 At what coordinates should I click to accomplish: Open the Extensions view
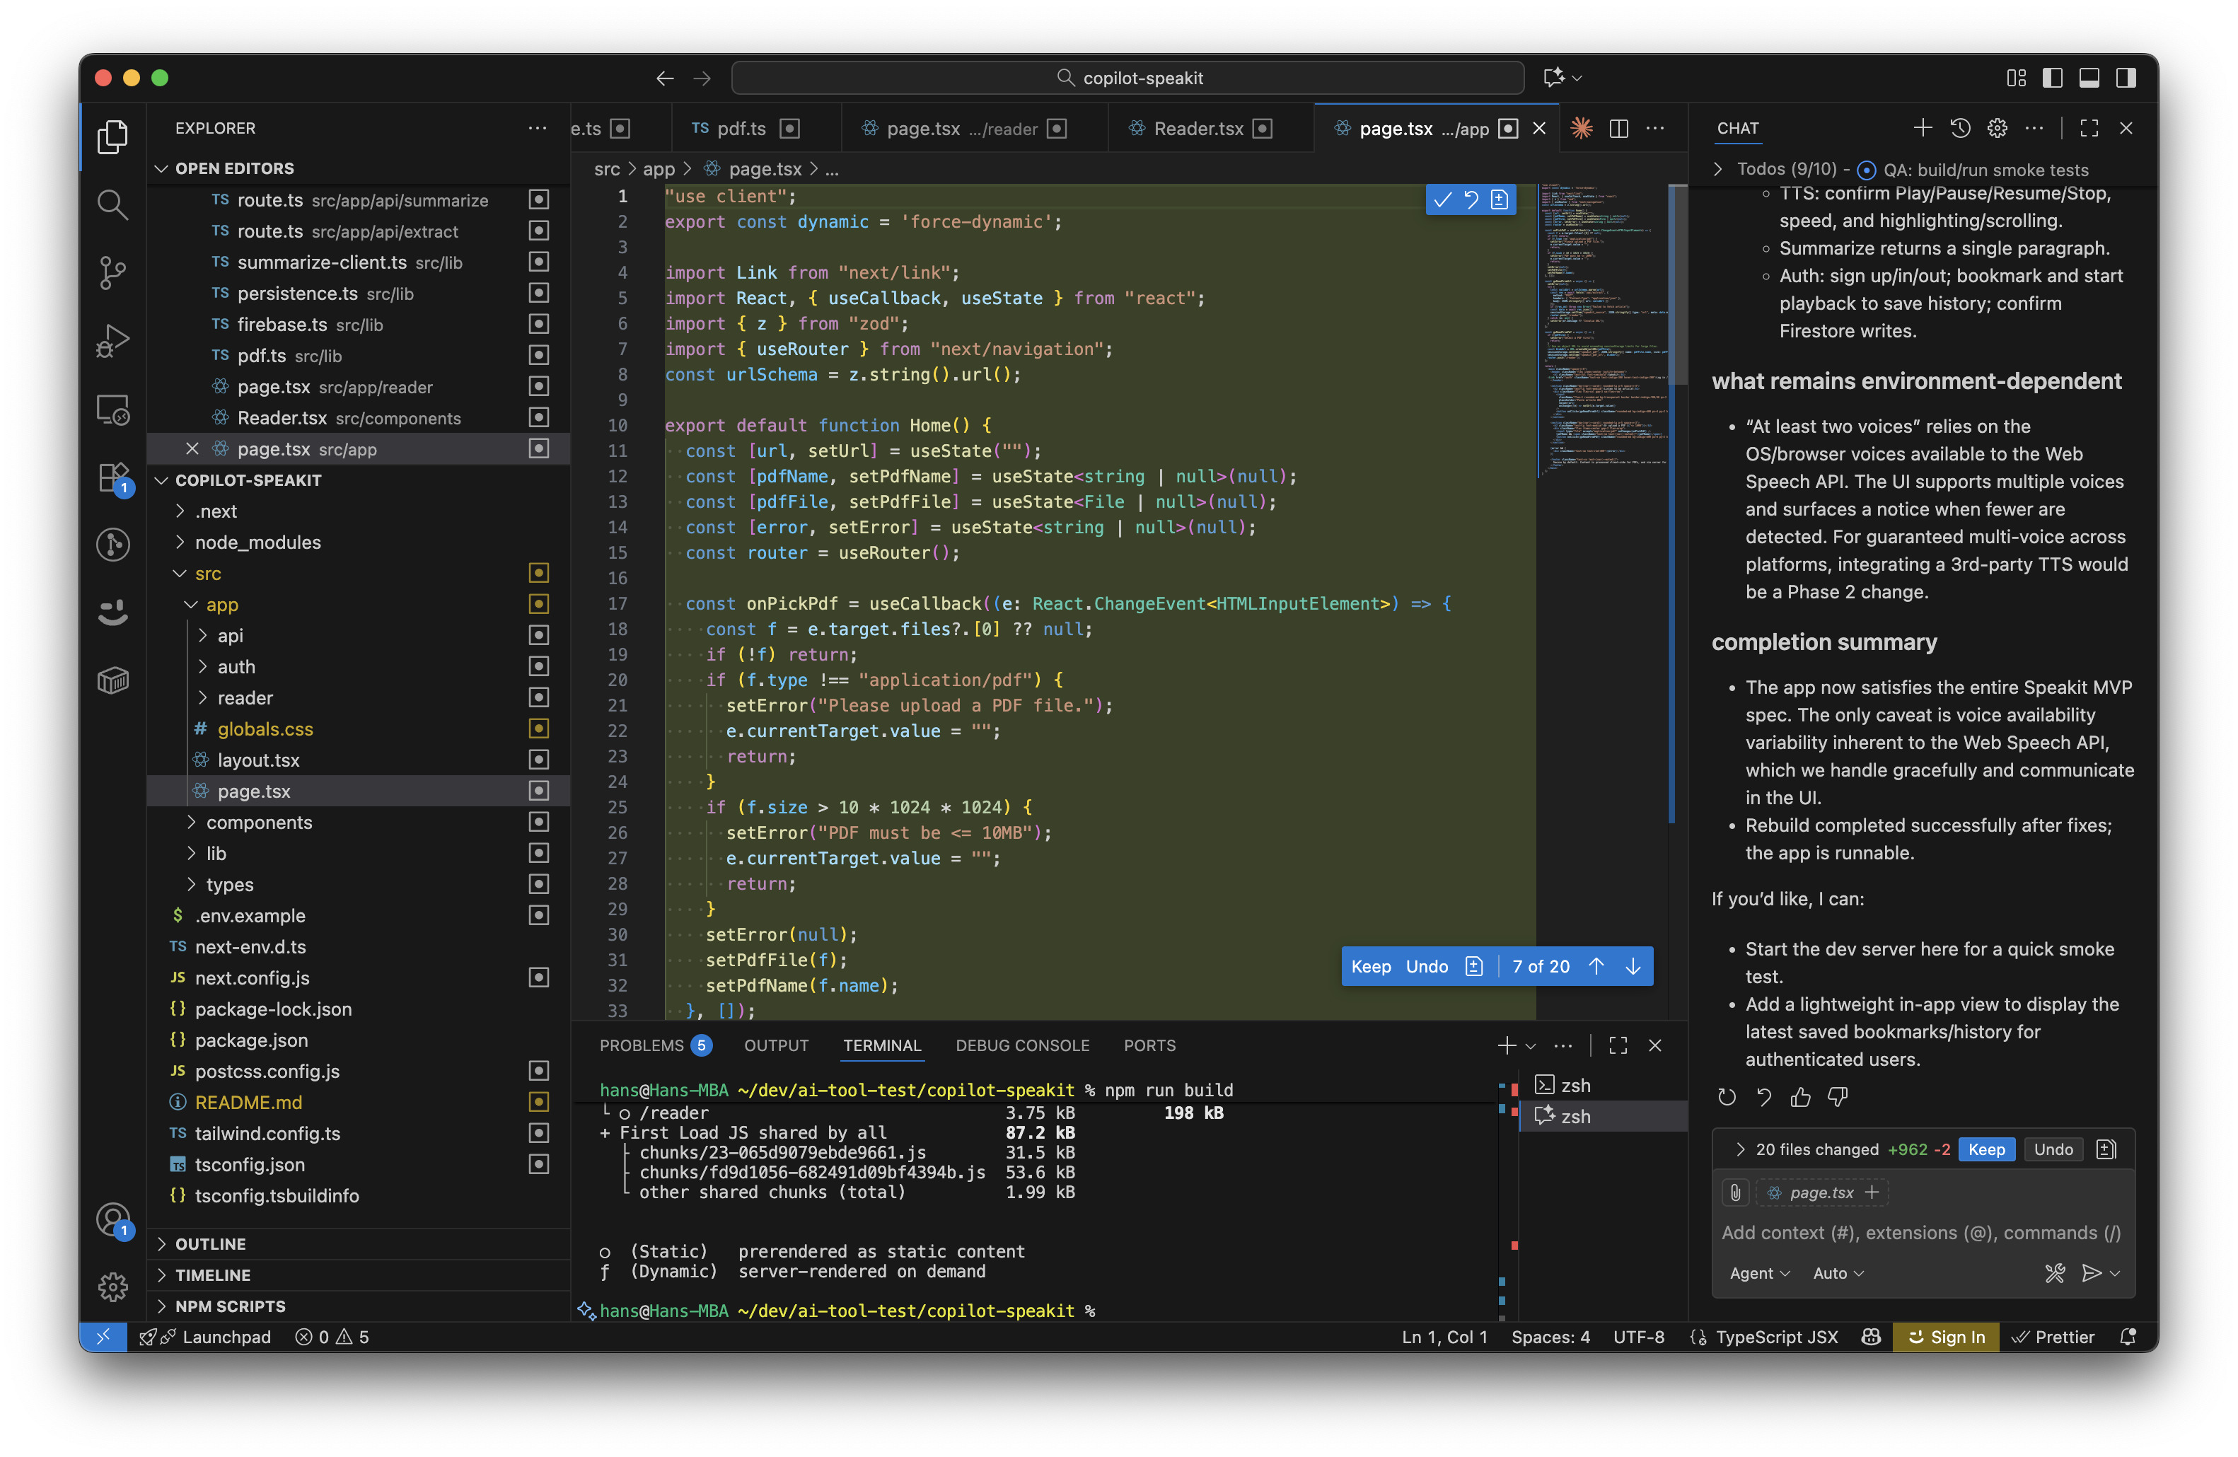tap(112, 477)
